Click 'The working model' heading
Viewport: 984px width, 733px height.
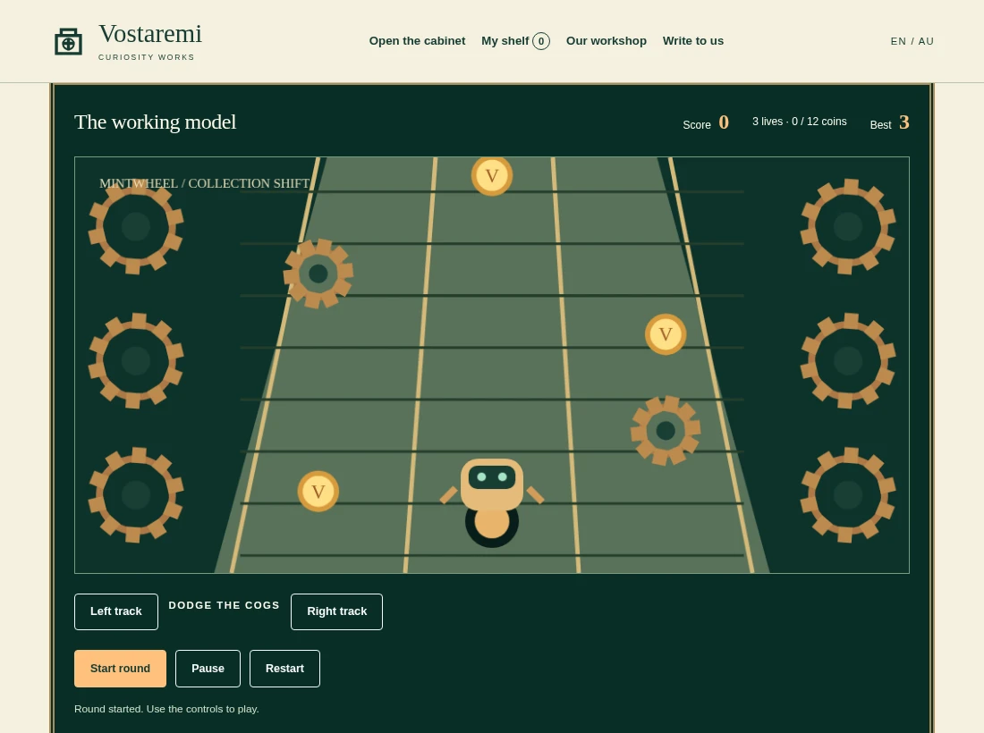click(155, 122)
